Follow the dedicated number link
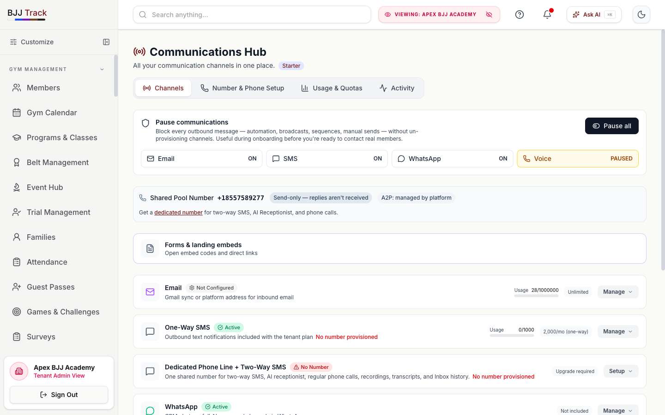 pos(178,213)
